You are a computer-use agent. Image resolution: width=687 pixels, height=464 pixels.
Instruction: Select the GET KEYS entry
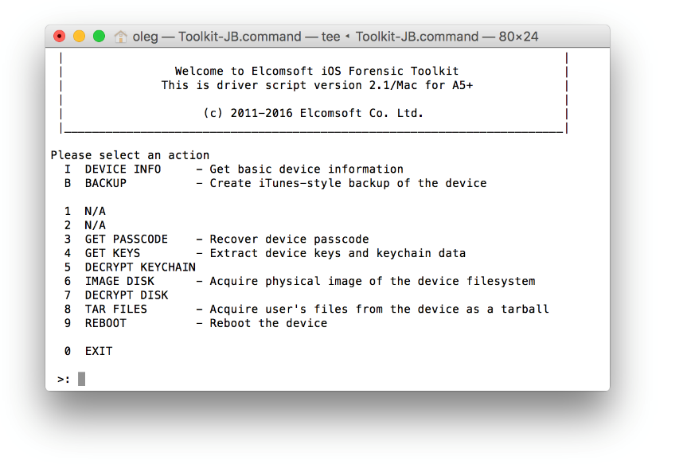[112, 253]
